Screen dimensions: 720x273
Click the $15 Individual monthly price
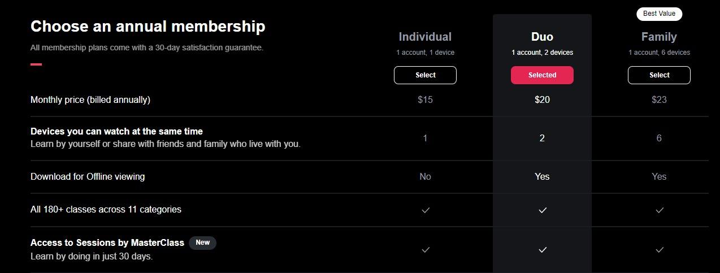pyautogui.click(x=425, y=99)
